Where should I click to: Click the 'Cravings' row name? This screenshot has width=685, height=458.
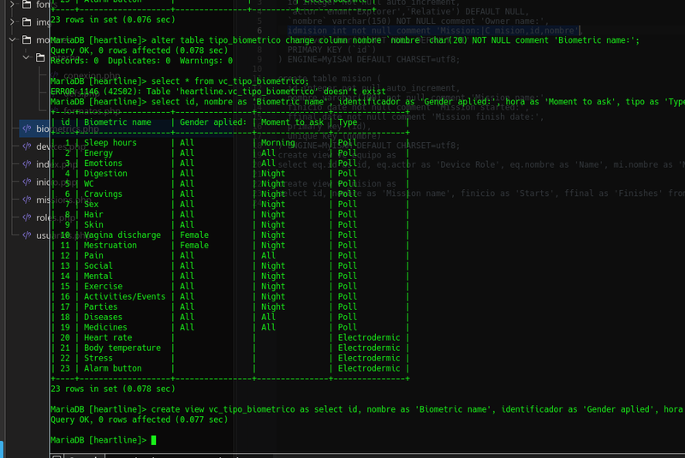(x=103, y=193)
